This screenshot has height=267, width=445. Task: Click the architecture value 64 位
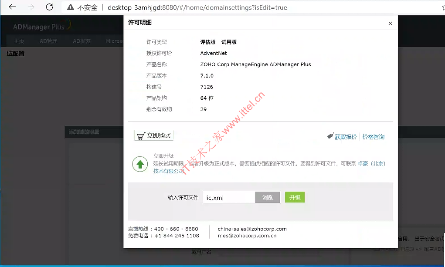207,98
